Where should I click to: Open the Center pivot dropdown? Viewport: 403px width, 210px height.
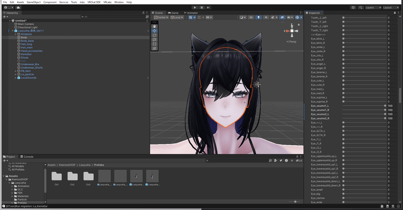pos(161,17)
